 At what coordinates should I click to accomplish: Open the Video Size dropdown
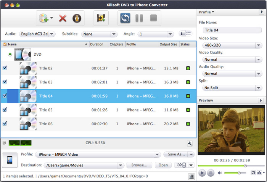click(232, 45)
